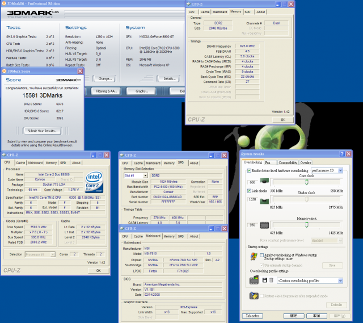The width and height of the screenshot is (363, 323).
Task: Click OK in the CPU-Z processor window
Action: click(98, 270)
